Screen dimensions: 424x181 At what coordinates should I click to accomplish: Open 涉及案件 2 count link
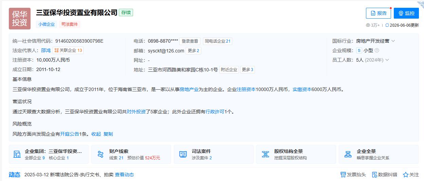tap(202, 158)
